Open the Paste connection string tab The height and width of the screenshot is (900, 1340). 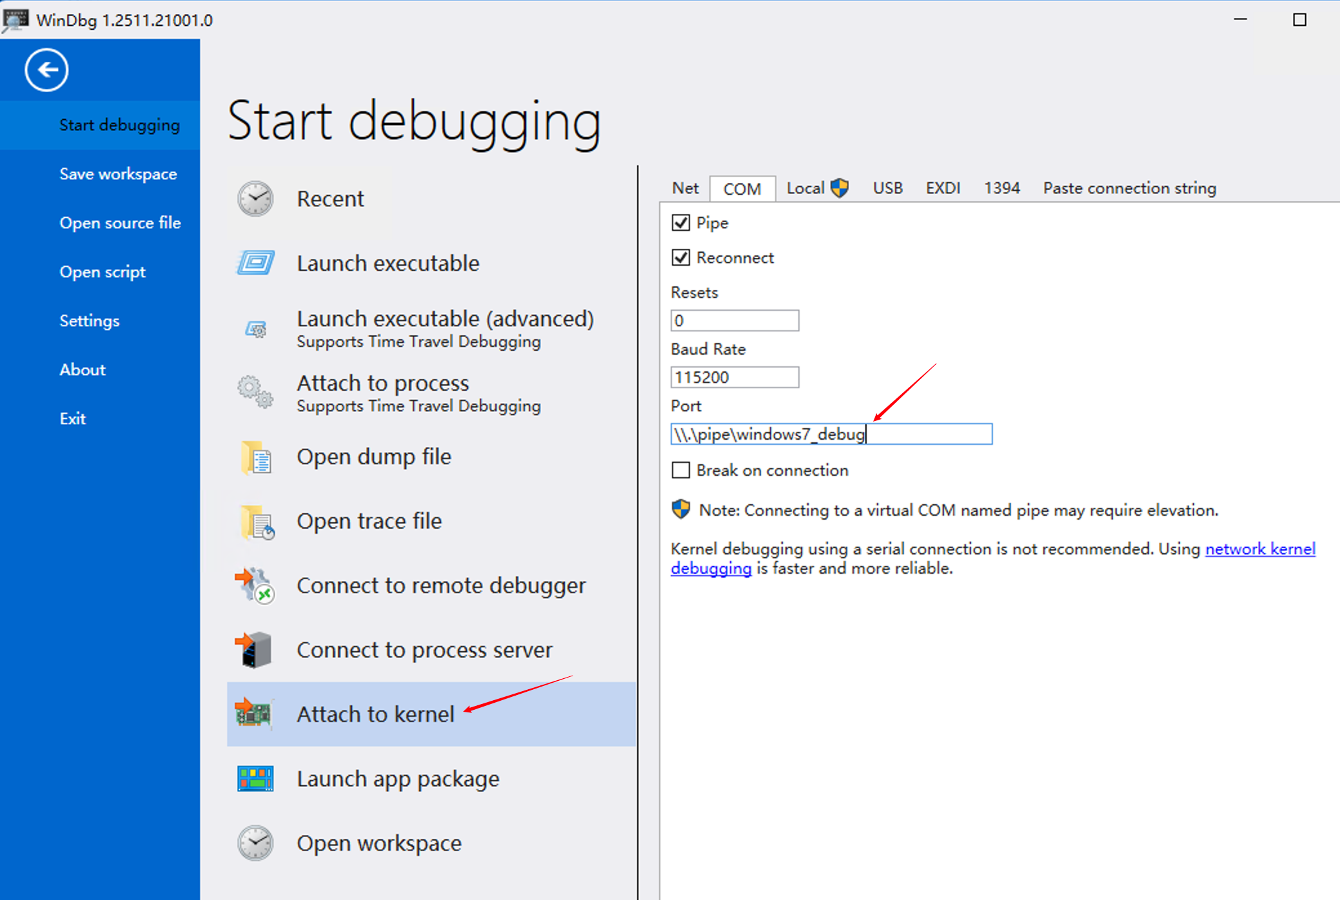point(1129,188)
